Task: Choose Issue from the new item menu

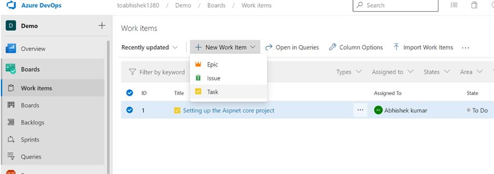Action: (228, 78)
